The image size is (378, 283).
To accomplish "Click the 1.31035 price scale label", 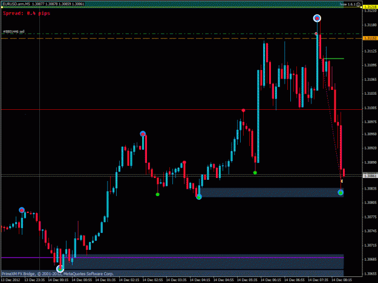I will [x=371, y=94].
